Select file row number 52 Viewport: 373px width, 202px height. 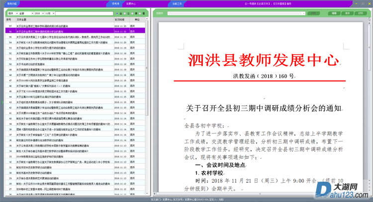75,53
